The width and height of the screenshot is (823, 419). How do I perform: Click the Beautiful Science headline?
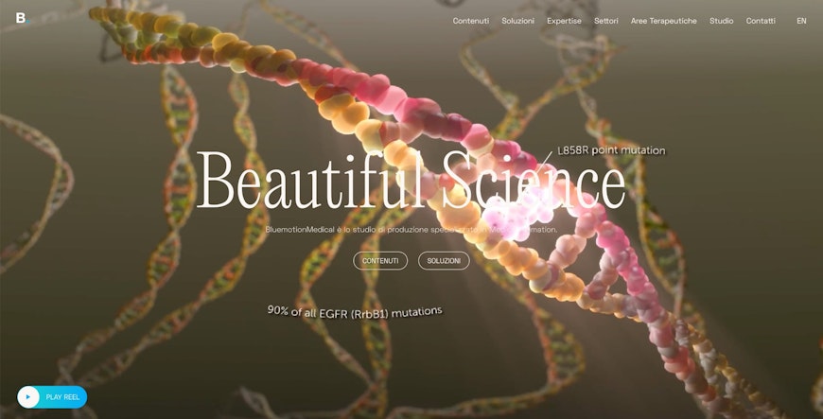pyautogui.click(x=411, y=180)
